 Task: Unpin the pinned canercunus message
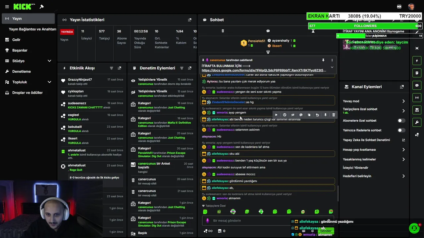323,60
